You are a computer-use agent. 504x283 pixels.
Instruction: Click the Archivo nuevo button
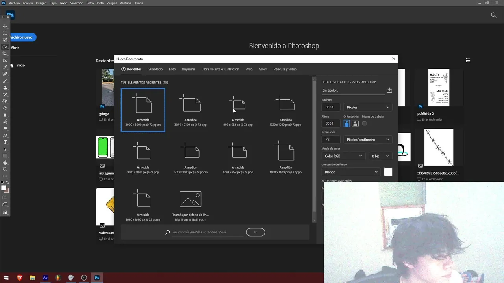pyautogui.click(x=22, y=37)
